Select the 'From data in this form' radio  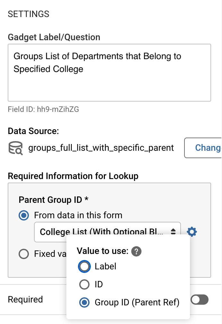point(24,215)
